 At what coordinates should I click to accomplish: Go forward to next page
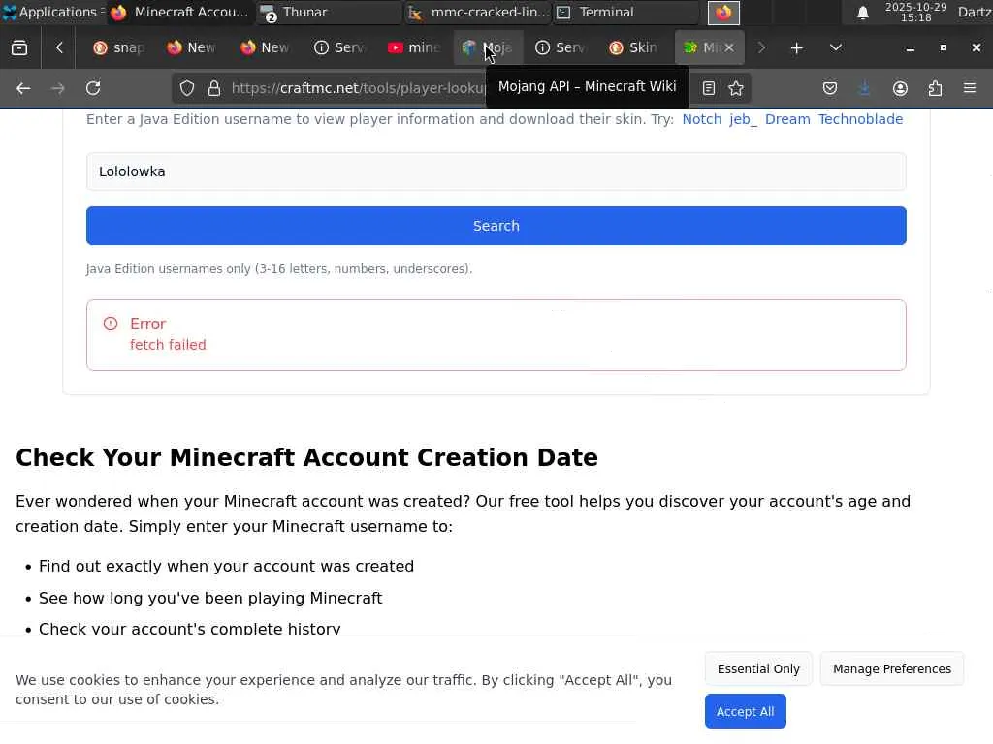[x=57, y=88]
